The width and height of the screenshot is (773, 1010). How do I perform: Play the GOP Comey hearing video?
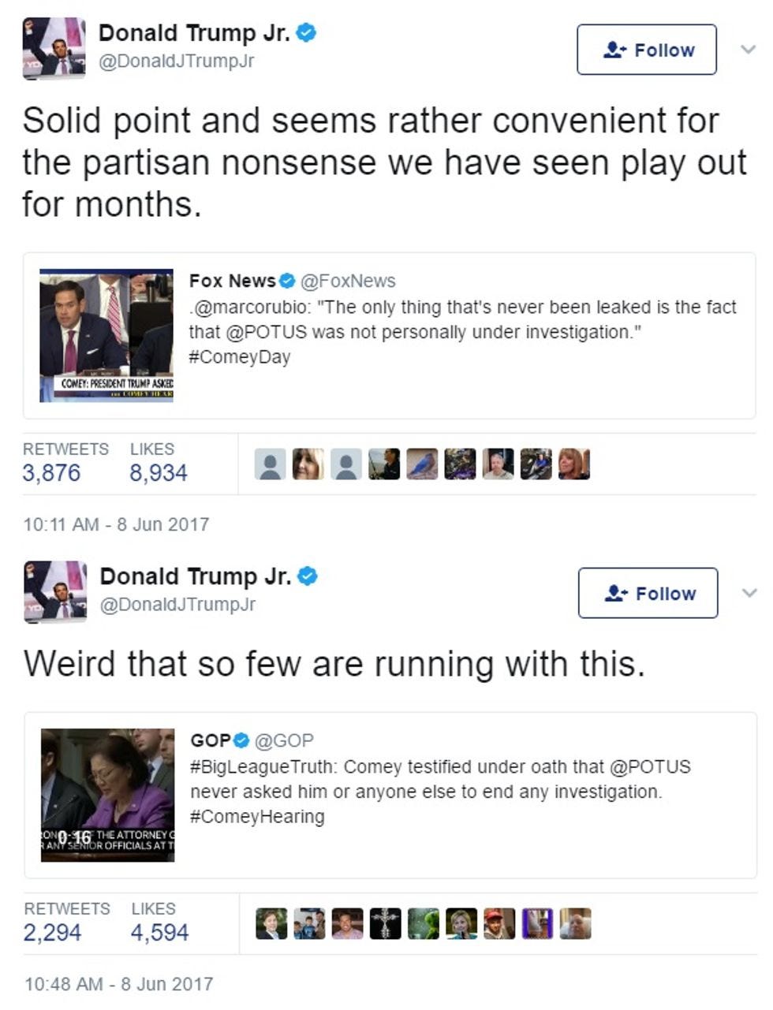107,795
